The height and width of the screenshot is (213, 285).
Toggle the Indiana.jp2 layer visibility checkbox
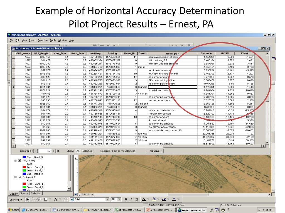point(19,177)
